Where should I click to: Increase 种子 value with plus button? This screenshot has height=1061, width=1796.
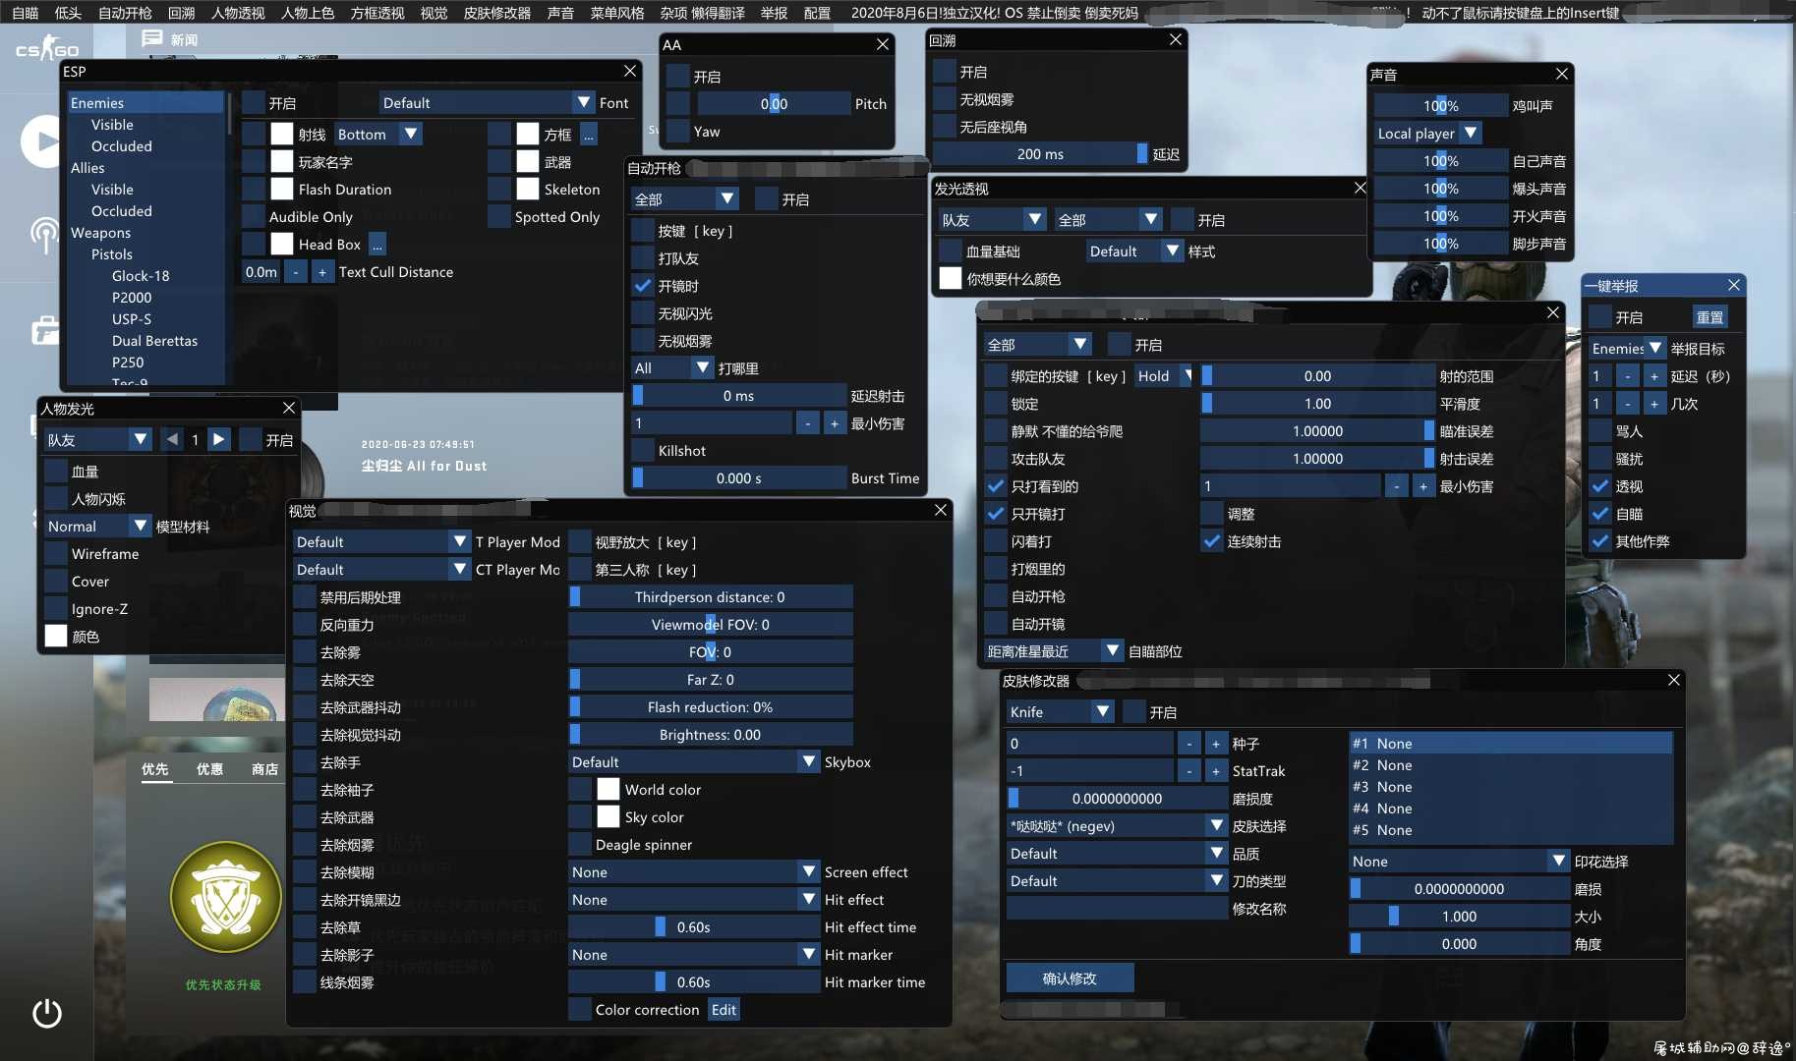[1216, 744]
